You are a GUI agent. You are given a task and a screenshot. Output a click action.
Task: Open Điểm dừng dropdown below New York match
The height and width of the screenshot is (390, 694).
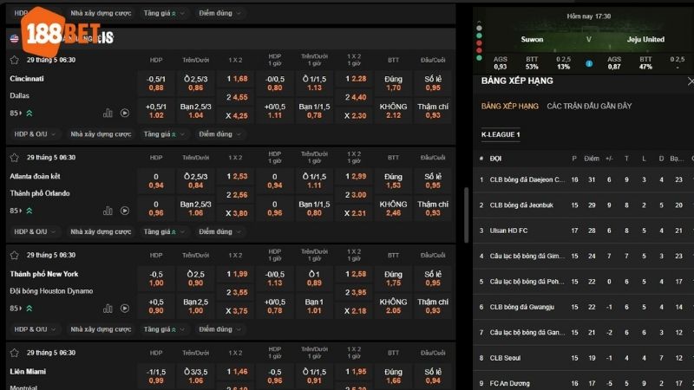(x=219, y=329)
